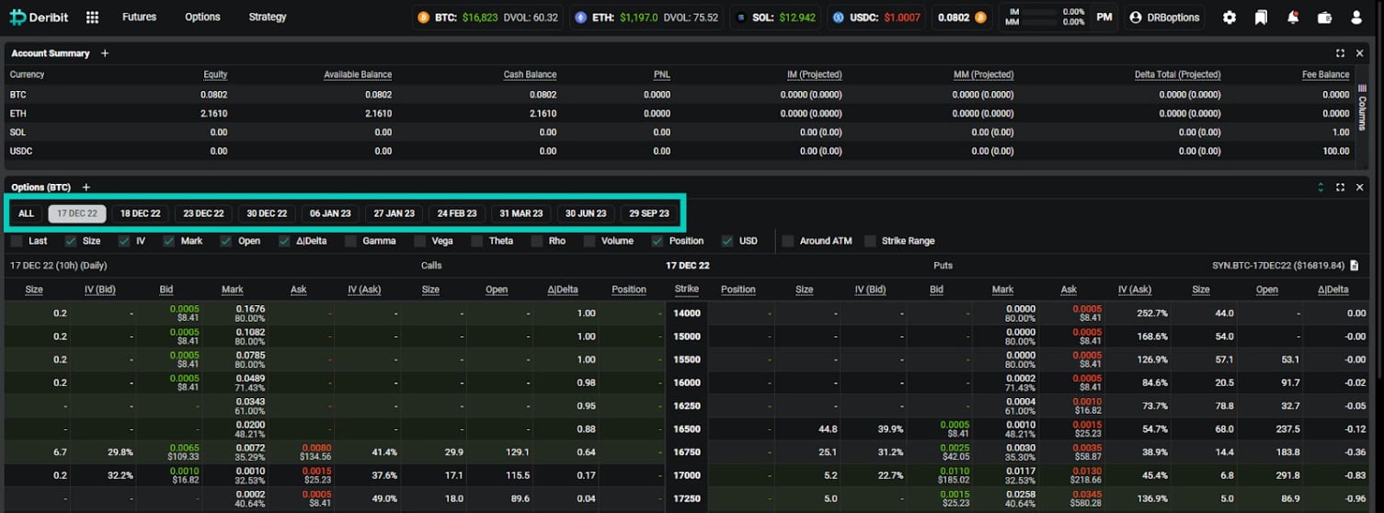Select the 30 DEC 22 expiry tab
The width and height of the screenshot is (1384, 513).
point(267,213)
